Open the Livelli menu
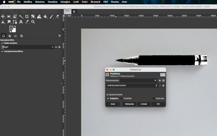217x136 pixels. 76,2
